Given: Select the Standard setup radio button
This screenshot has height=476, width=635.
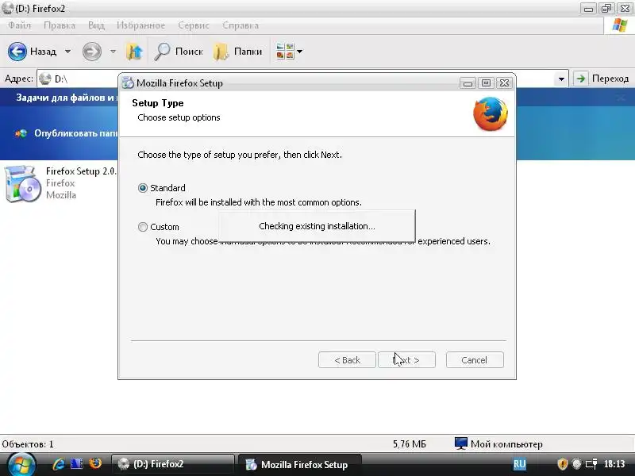Looking at the screenshot, I should click(143, 188).
